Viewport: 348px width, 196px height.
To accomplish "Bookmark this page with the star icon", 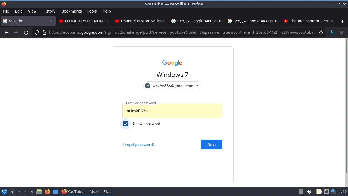I will coord(321,32).
